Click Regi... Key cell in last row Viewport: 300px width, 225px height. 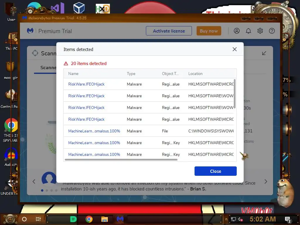pyautogui.click(x=171, y=155)
